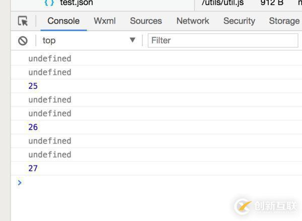Open the Storage tab
Image resolution: width=302 pixels, height=221 pixels.
coord(284,21)
